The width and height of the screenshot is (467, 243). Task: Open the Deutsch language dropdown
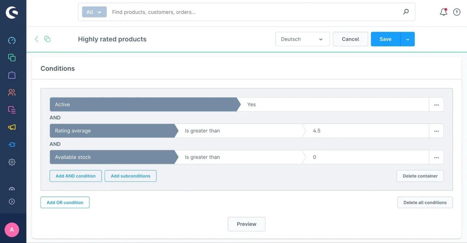[302, 39]
